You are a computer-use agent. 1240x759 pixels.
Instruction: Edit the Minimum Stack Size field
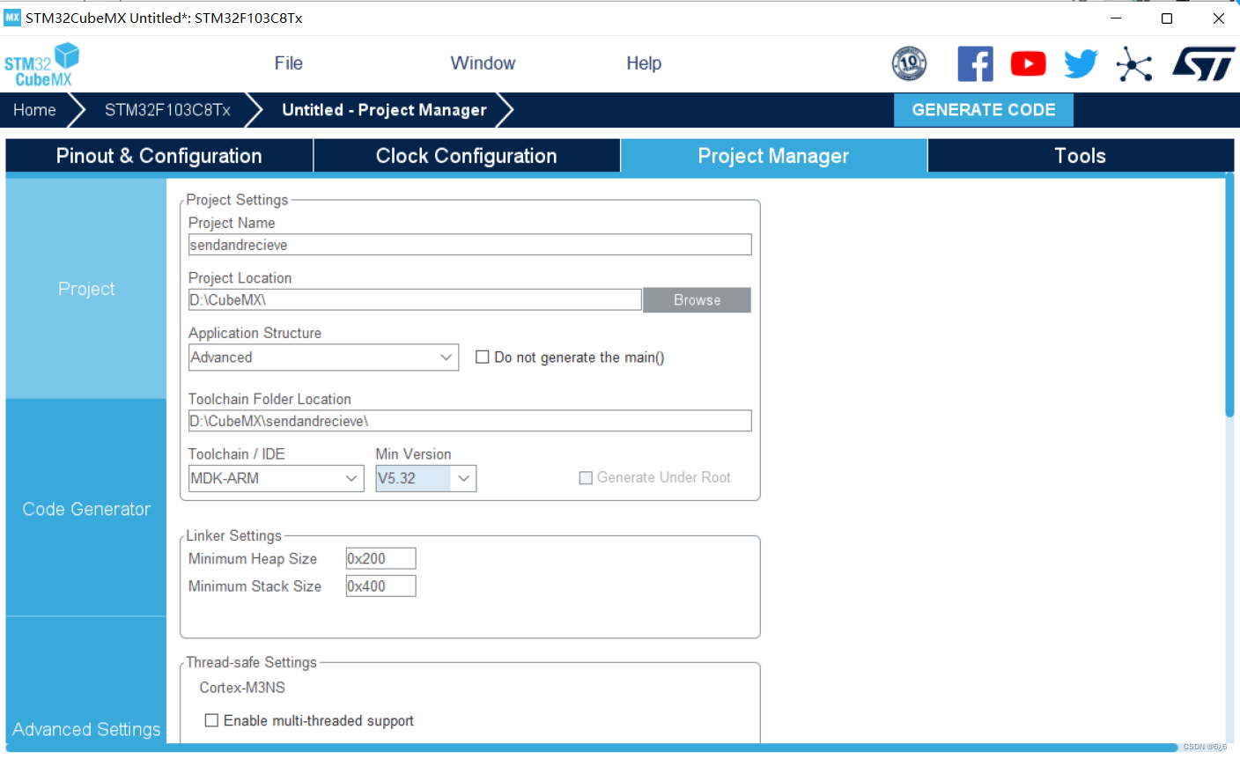[380, 586]
